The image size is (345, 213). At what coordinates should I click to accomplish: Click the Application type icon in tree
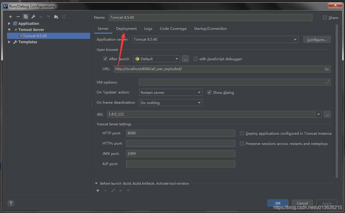[x=15, y=24]
